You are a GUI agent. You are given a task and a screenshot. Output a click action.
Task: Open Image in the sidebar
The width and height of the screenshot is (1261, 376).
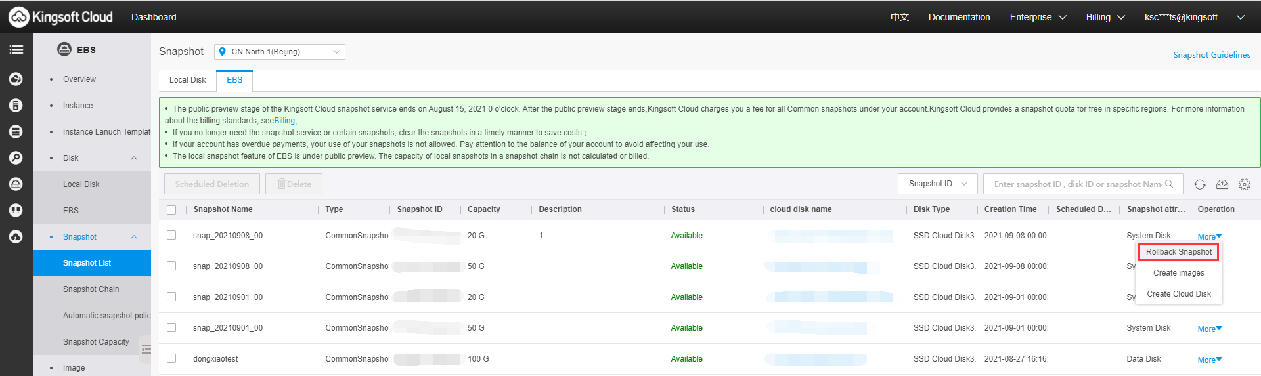click(x=74, y=368)
